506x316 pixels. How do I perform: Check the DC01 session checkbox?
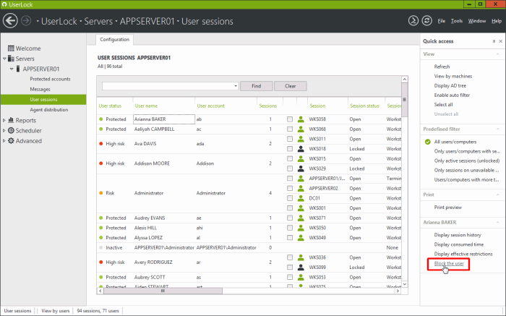[x=290, y=198]
